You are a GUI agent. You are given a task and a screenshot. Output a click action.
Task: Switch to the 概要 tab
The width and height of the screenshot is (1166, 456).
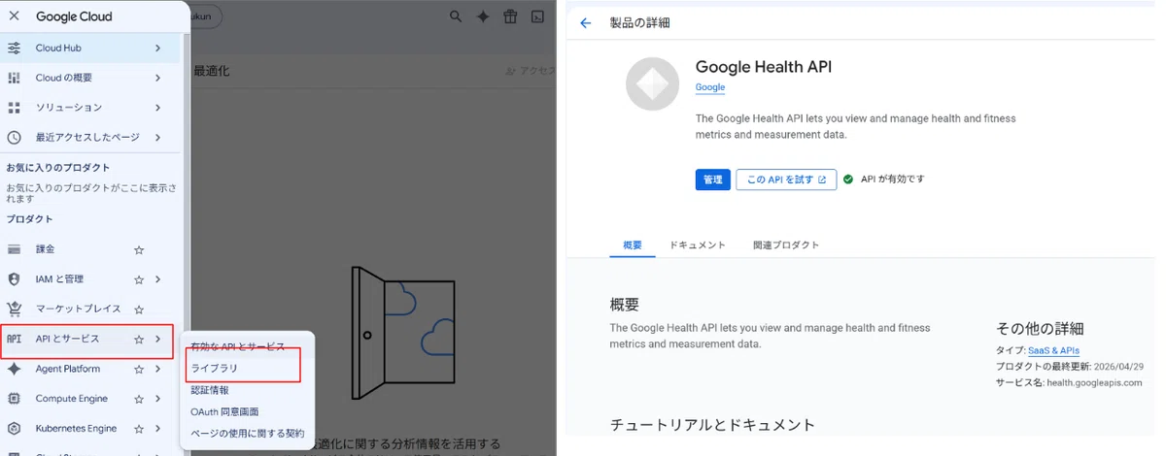[632, 245]
